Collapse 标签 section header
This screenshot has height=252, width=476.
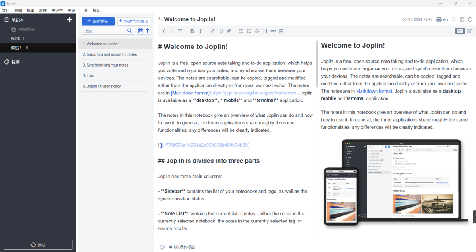coord(16,62)
